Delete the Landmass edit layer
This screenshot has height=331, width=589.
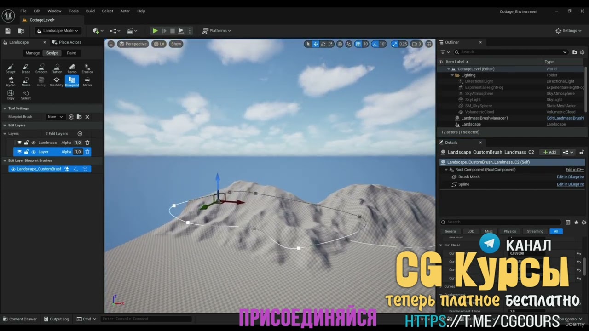tap(87, 143)
